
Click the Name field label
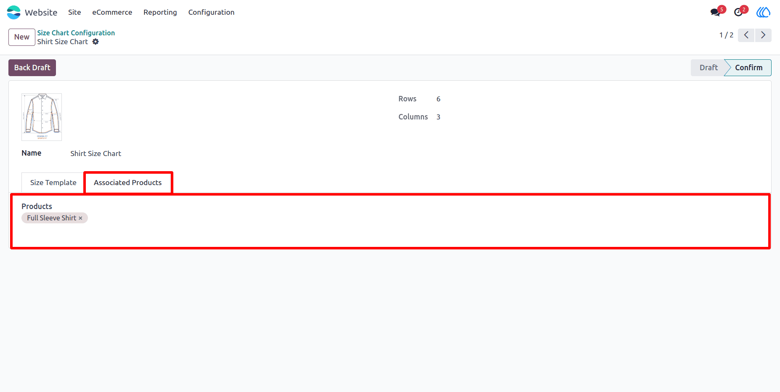(x=31, y=153)
